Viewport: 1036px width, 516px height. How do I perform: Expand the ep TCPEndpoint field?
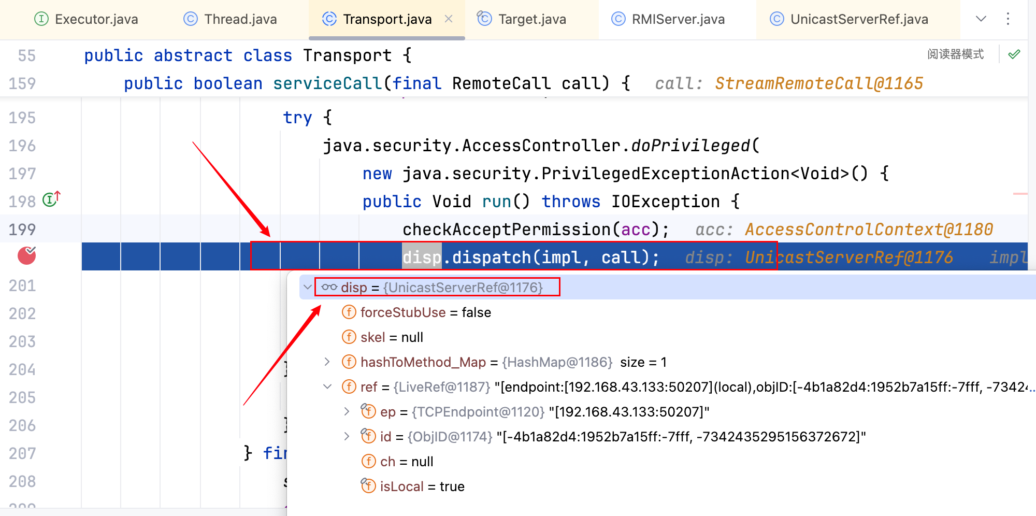pos(347,412)
